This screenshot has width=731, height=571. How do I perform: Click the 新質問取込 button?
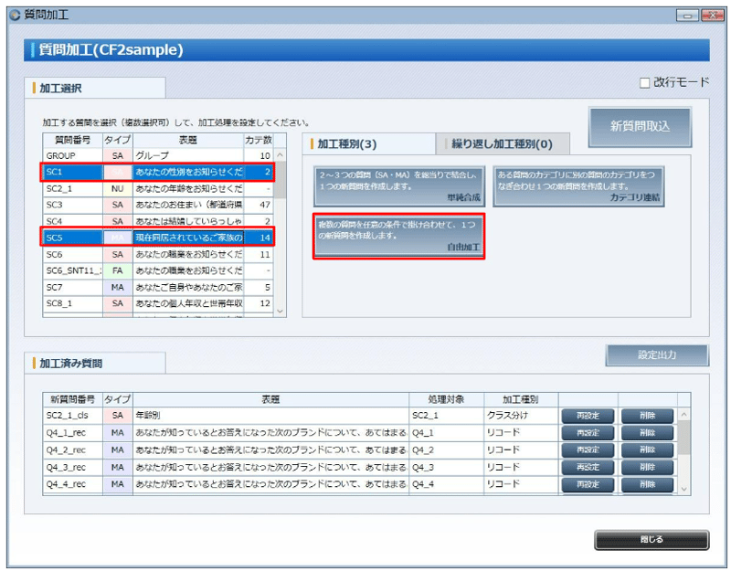click(642, 126)
